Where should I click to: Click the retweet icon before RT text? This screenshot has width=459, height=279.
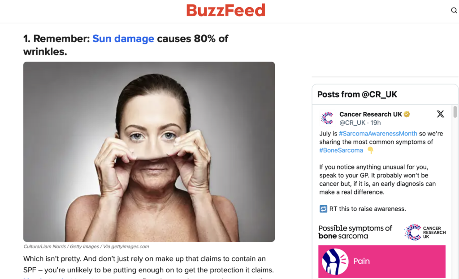pos(323,209)
